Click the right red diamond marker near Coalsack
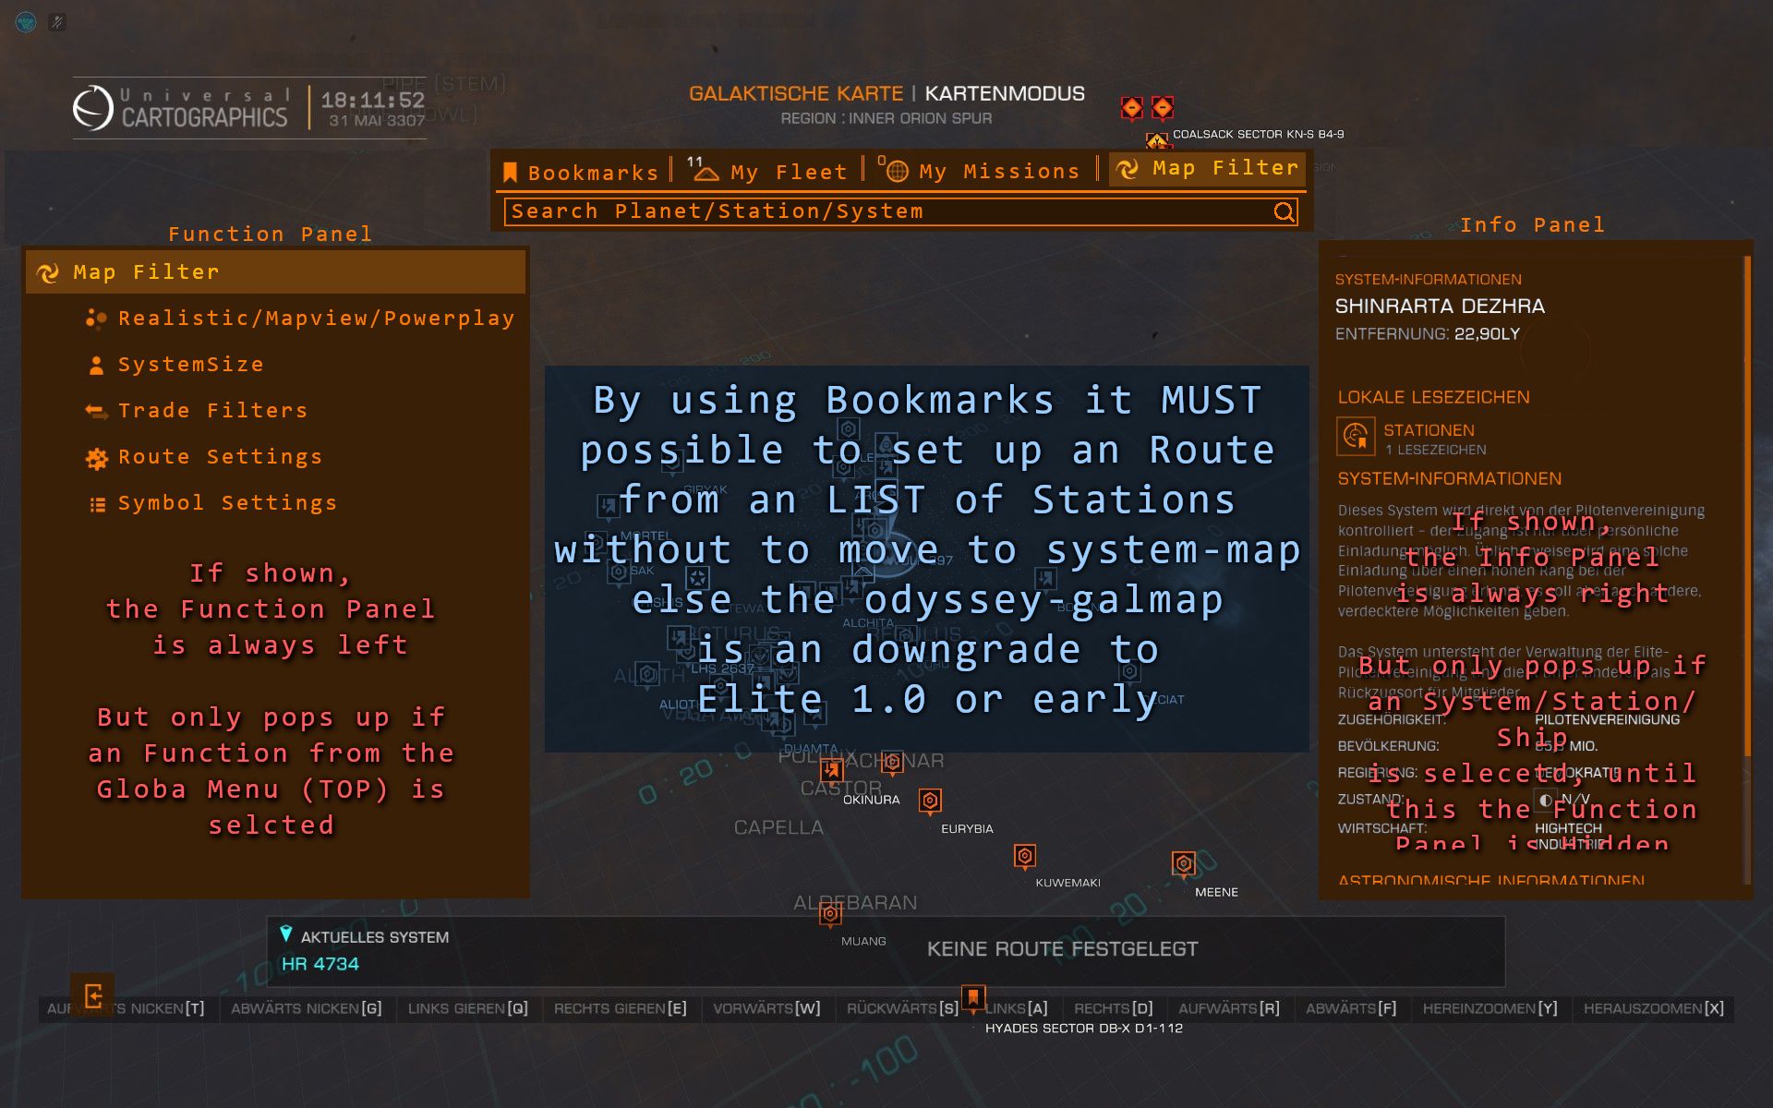Image resolution: width=1773 pixels, height=1108 pixels. (x=1163, y=108)
